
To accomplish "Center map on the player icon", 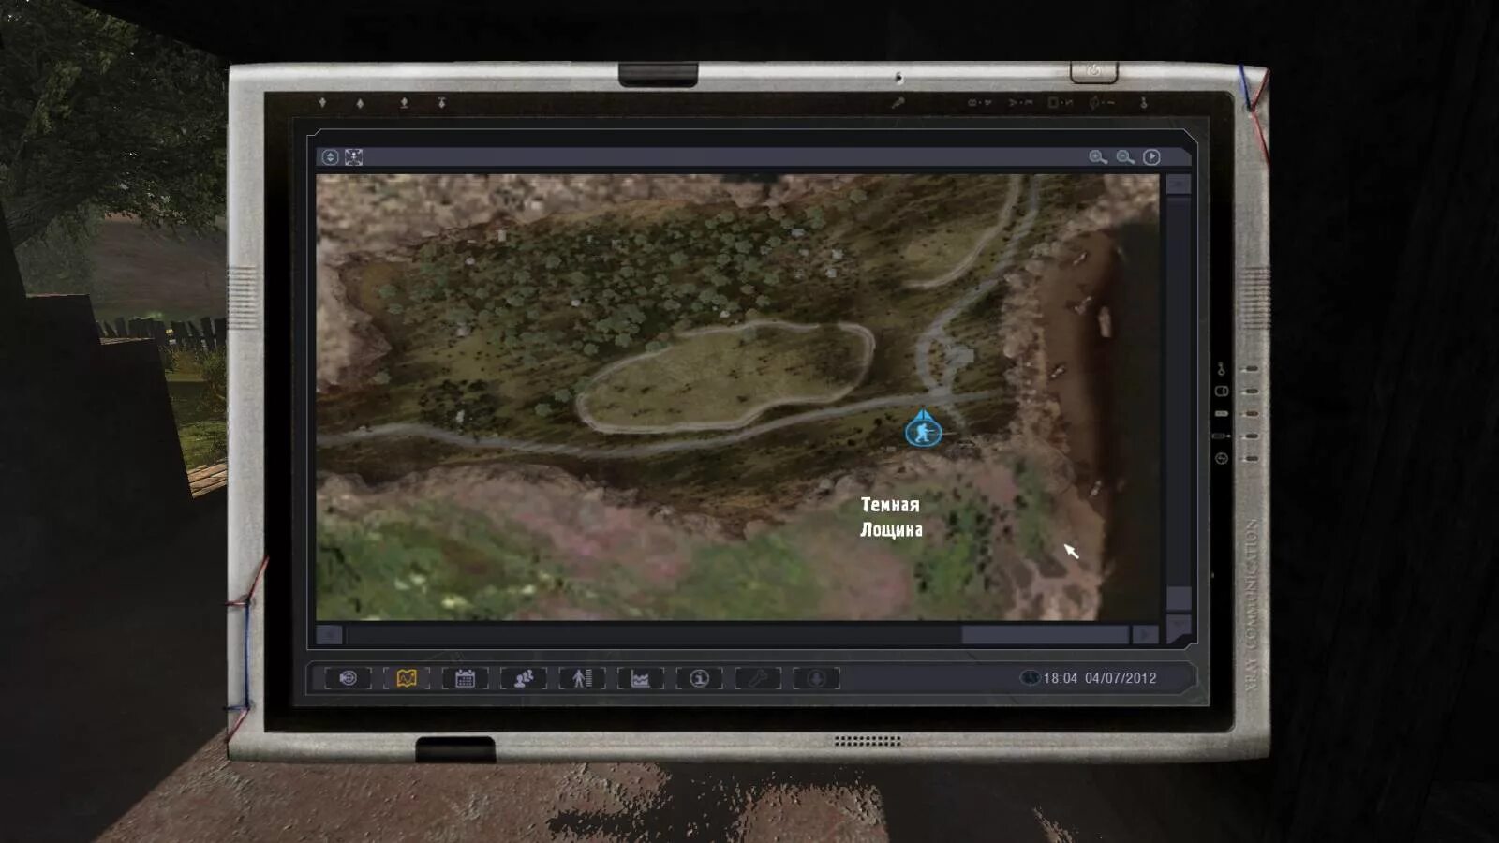I will point(353,157).
